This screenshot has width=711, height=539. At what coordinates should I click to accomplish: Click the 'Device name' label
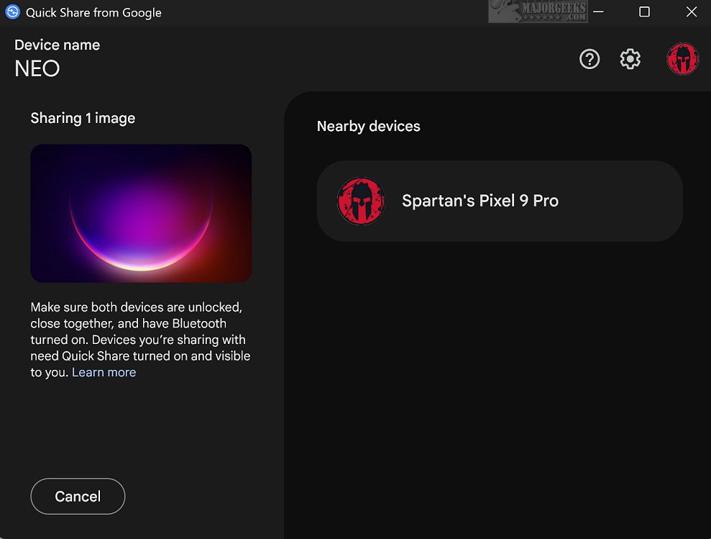(57, 45)
